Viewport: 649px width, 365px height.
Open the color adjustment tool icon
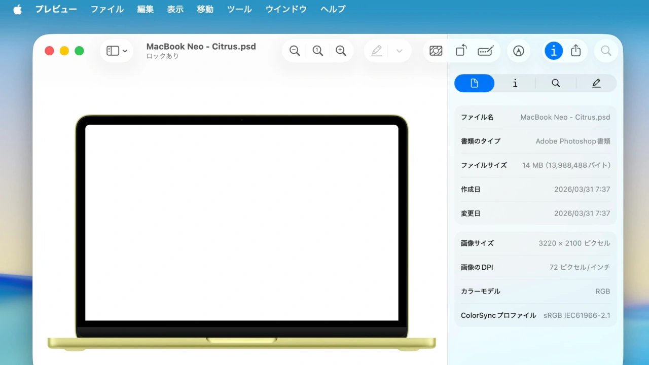pos(436,51)
